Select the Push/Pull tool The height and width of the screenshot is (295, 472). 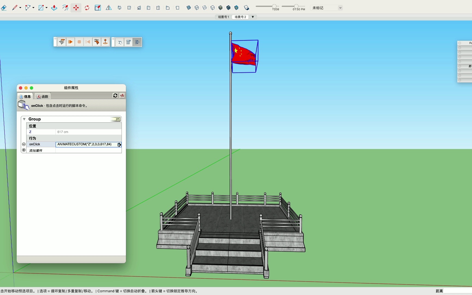coord(54,8)
